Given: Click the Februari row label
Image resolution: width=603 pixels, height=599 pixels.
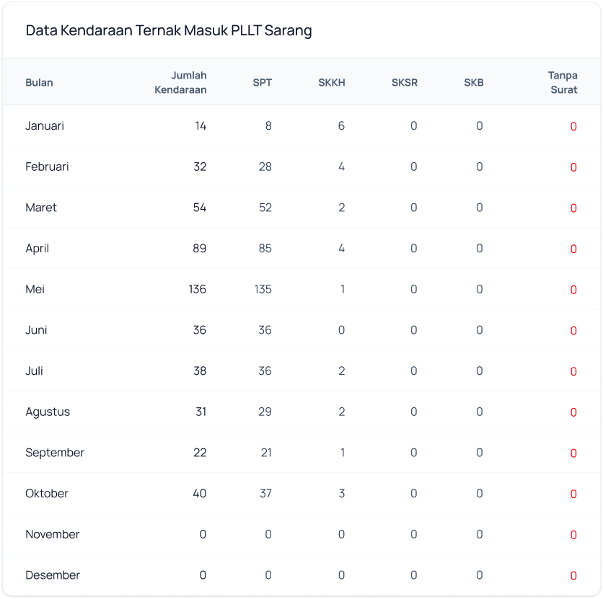Looking at the screenshot, I should (47, 167).
